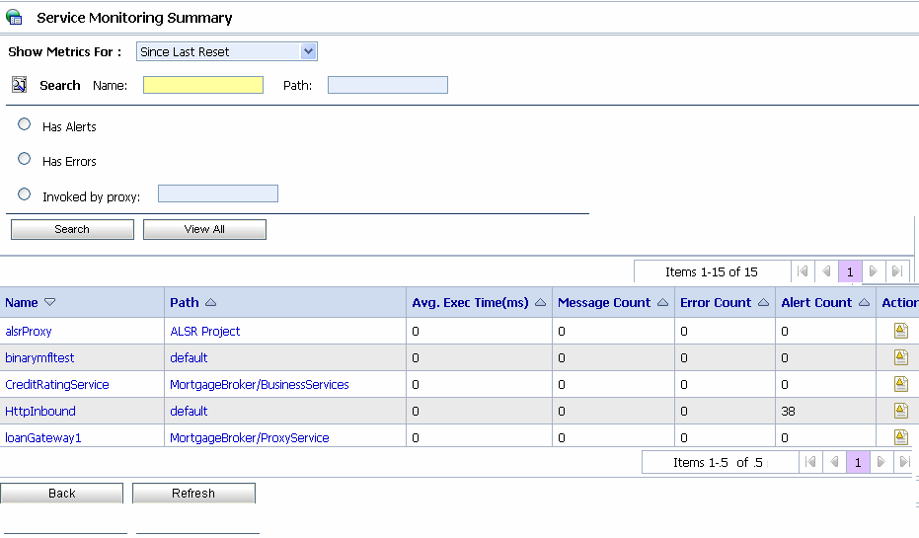Click the Message Count header text
This screenshot has height=538, width=919.
[604, 302]
